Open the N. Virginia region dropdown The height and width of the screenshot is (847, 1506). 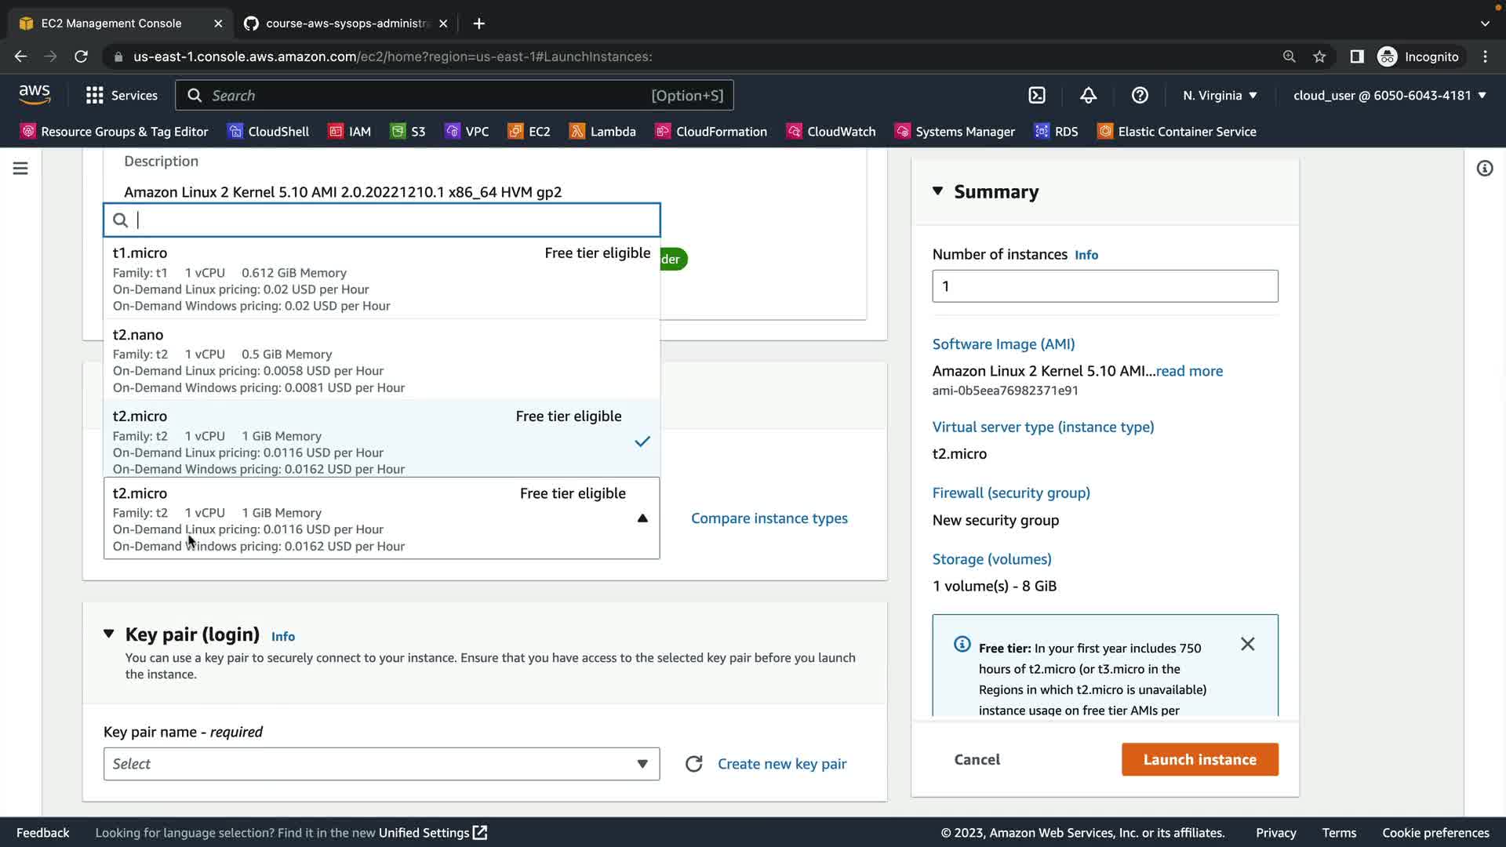pyautogui.click(x=1220, y=95)
